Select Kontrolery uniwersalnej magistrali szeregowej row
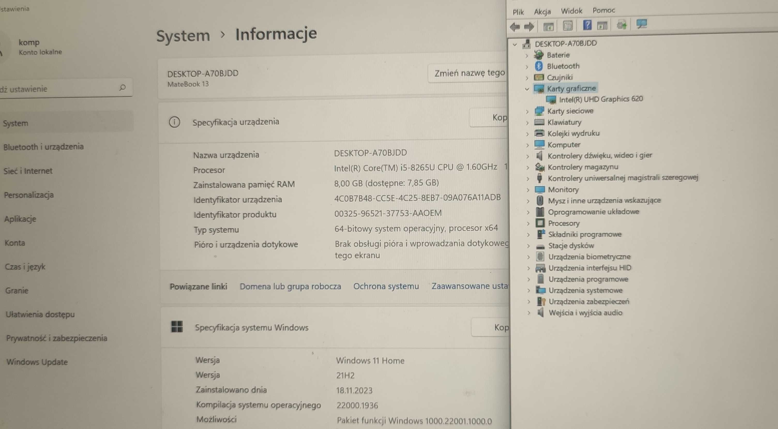 pyautogui.click(x=623, y=178)
